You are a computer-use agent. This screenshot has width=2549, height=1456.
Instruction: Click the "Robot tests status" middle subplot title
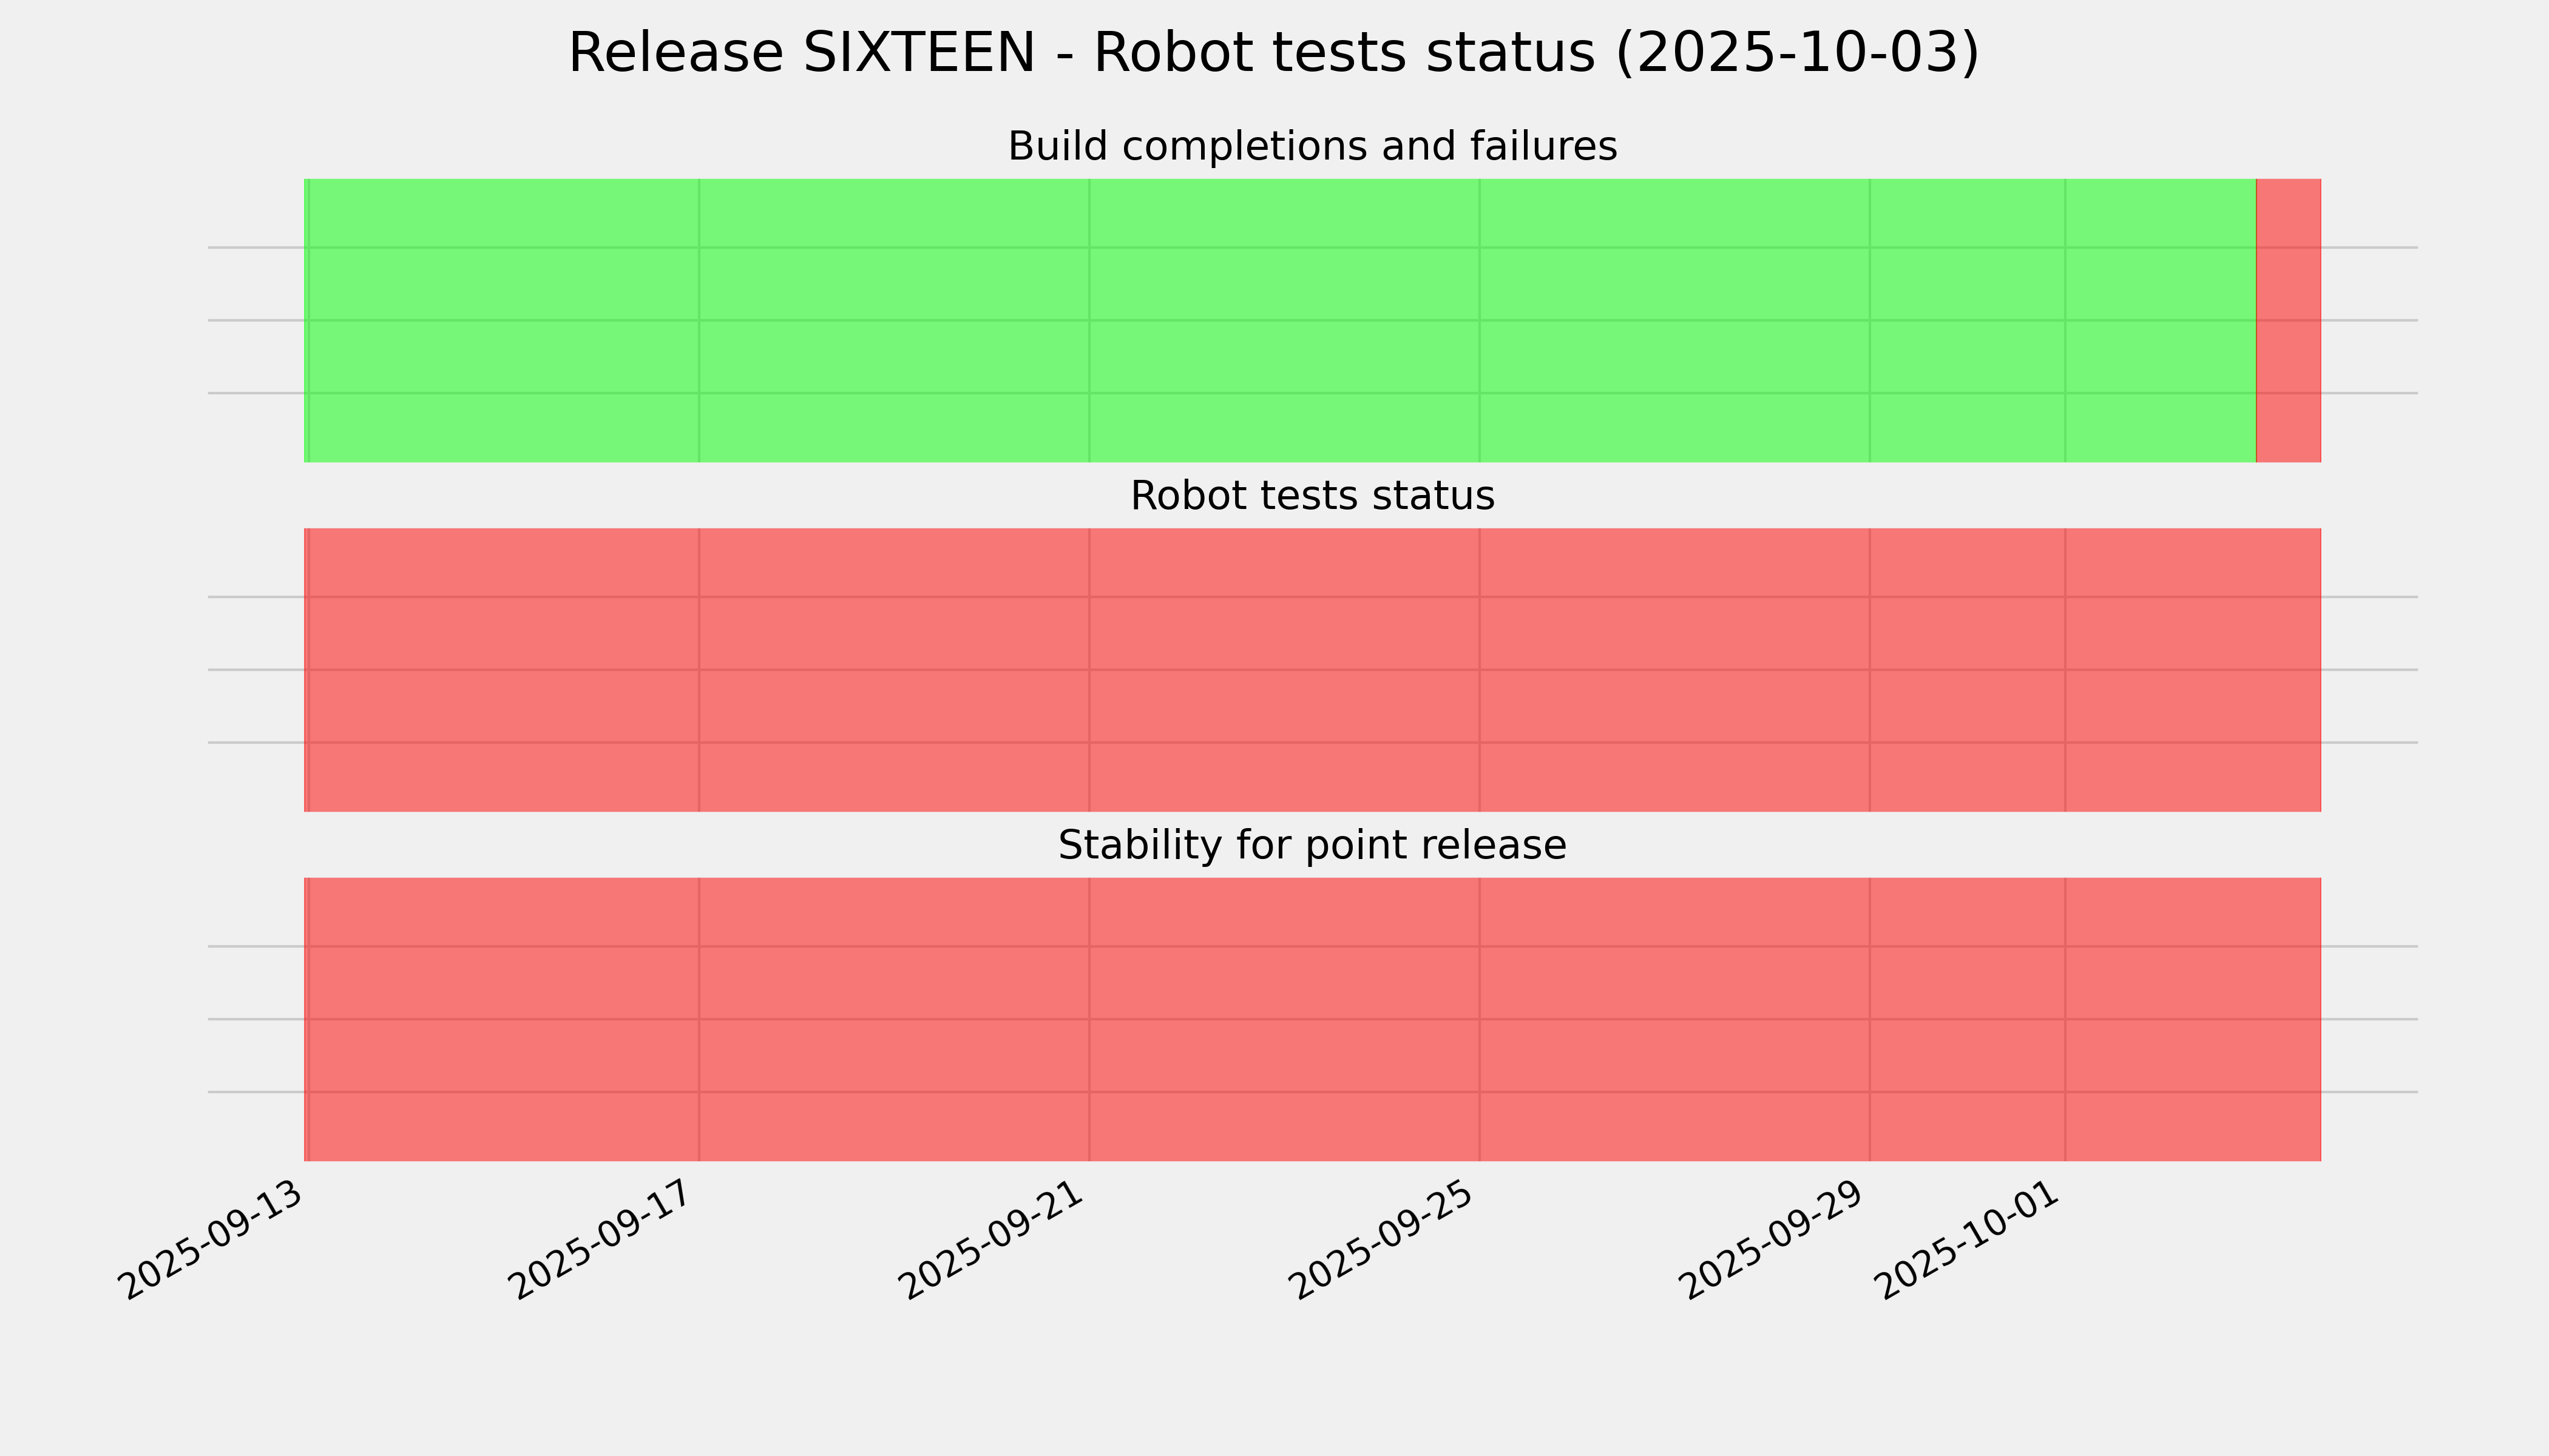click(x=1312, y=497)
